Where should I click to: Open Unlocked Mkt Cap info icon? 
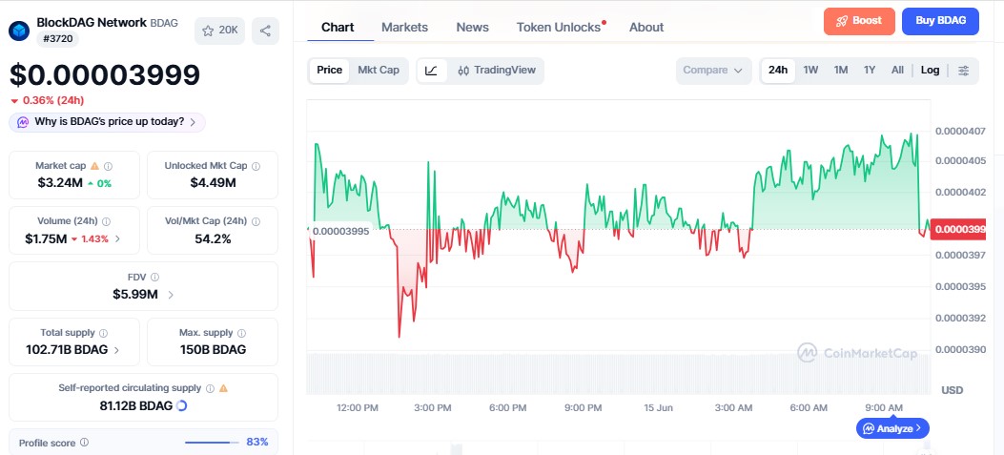click(256, 166)
